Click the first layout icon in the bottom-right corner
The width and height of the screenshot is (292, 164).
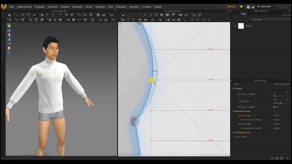click(x=272, y=158)
